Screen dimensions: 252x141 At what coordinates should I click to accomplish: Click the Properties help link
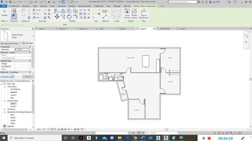coord(7,77)
